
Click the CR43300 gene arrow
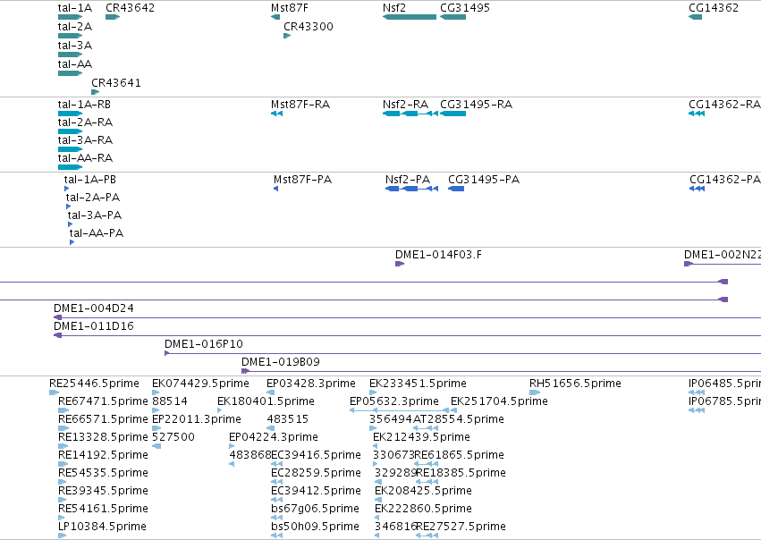pos(287,36)
